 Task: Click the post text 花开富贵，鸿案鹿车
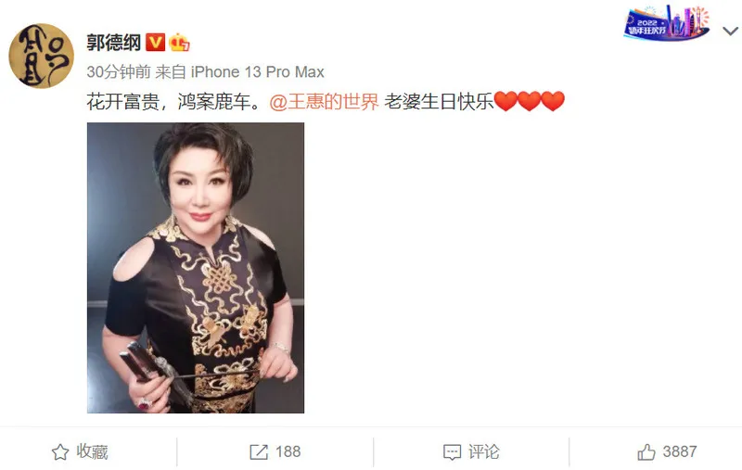173,101
